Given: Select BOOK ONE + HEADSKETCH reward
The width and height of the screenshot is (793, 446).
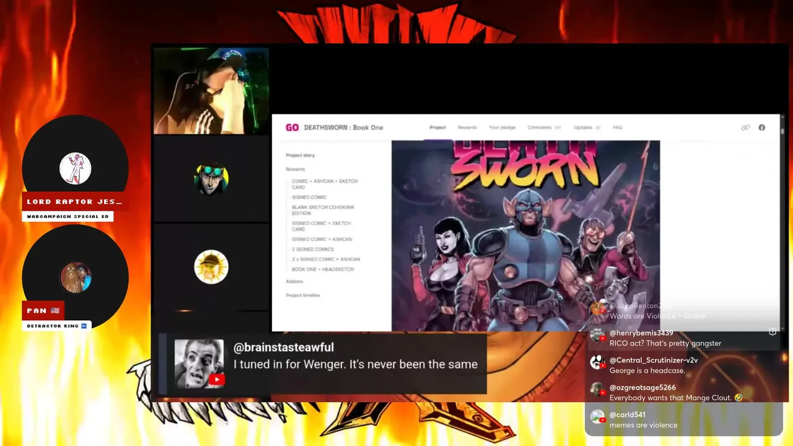Looking at the screenshot, I should click(x=323, y=269).
